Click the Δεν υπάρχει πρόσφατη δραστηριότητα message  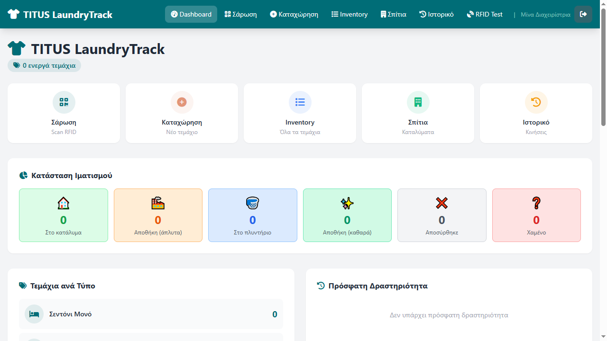click(x=449, y=315)
